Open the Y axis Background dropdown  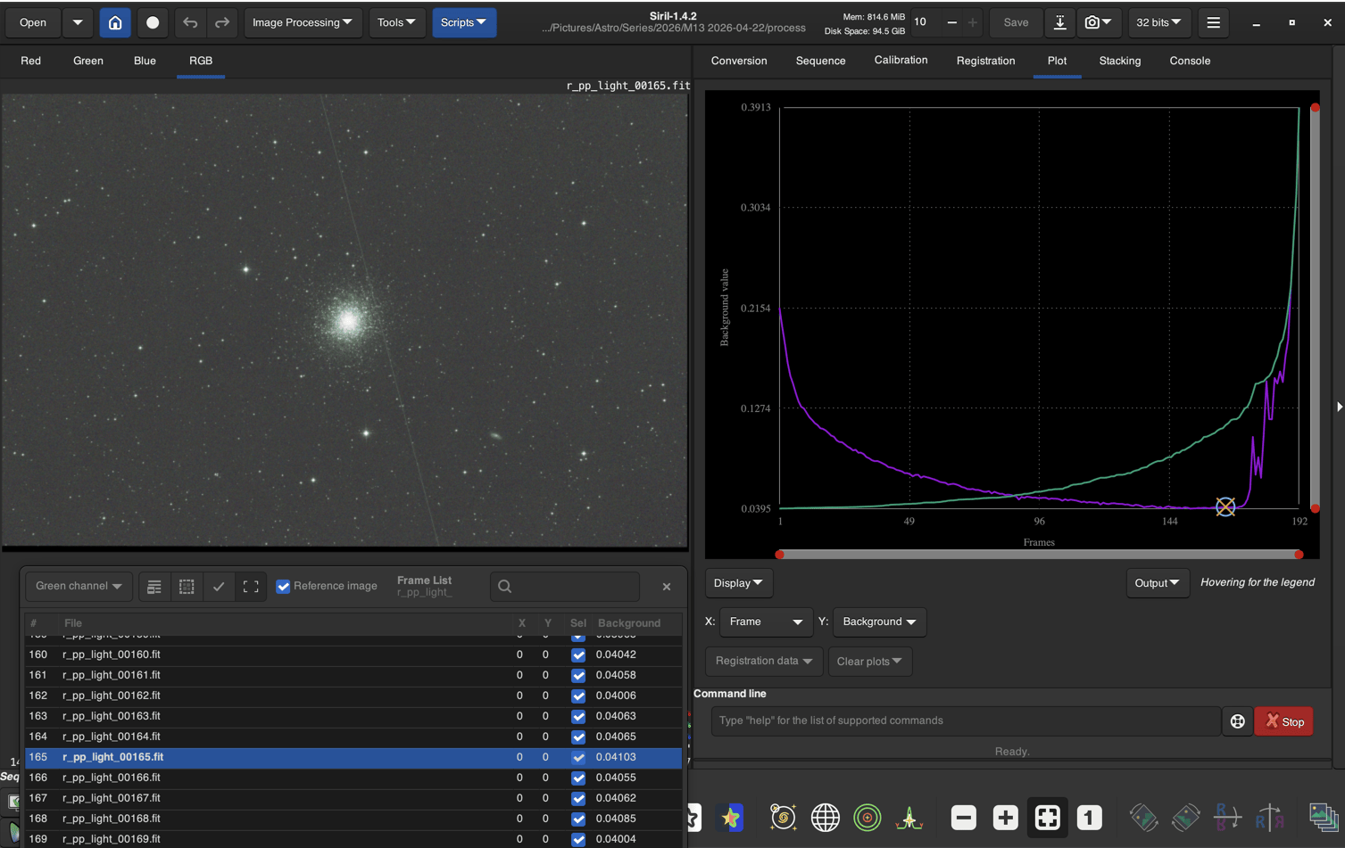tap(879, 622)
